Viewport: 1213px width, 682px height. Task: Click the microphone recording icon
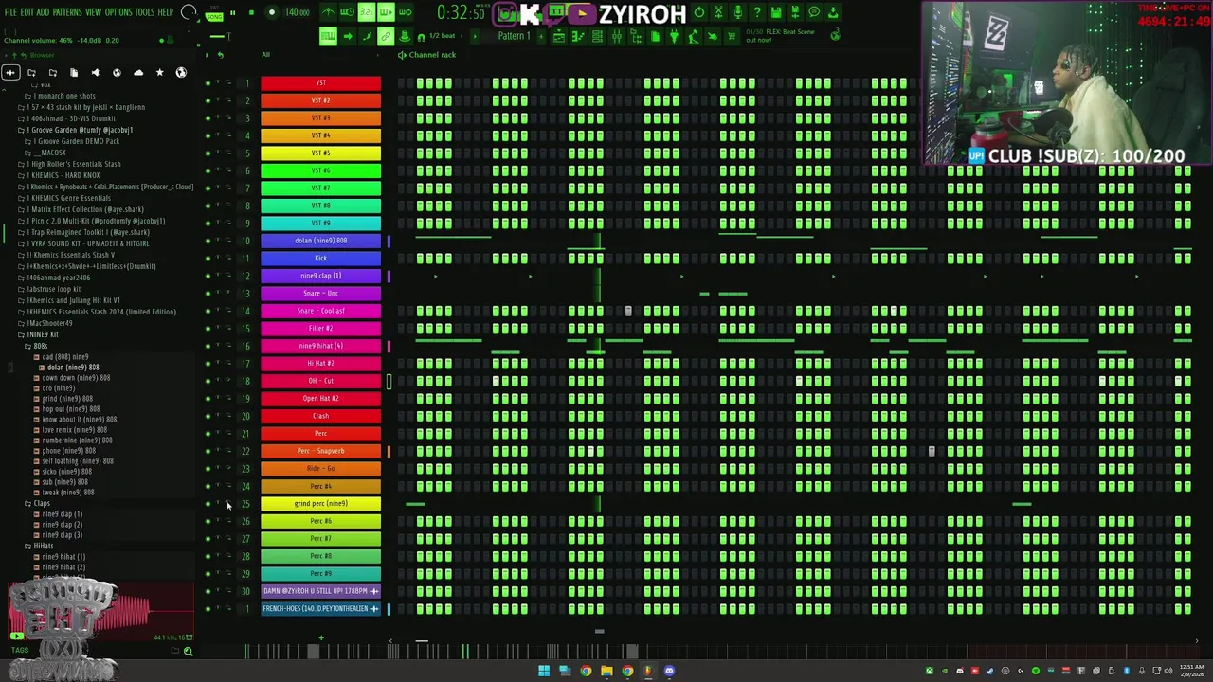click(737, 12)
